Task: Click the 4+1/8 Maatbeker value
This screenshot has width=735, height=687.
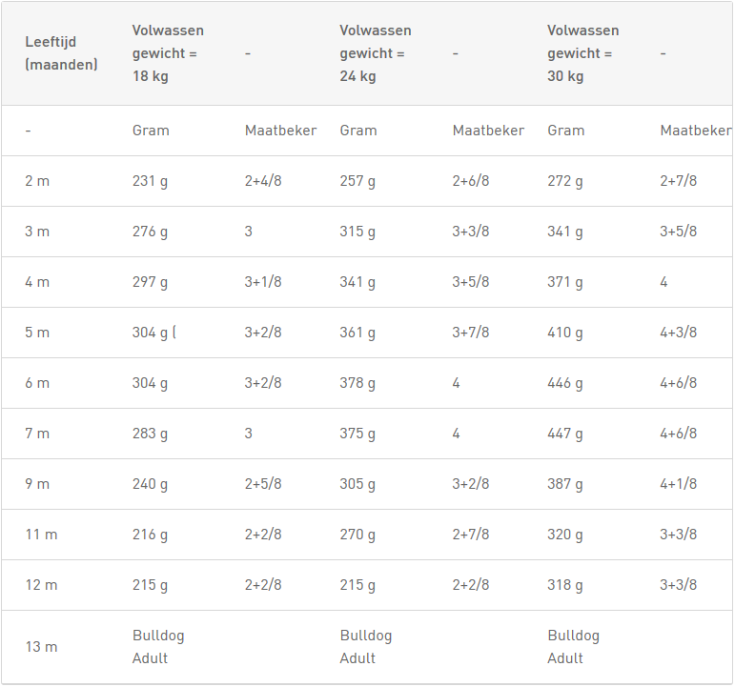Action: 679,484
